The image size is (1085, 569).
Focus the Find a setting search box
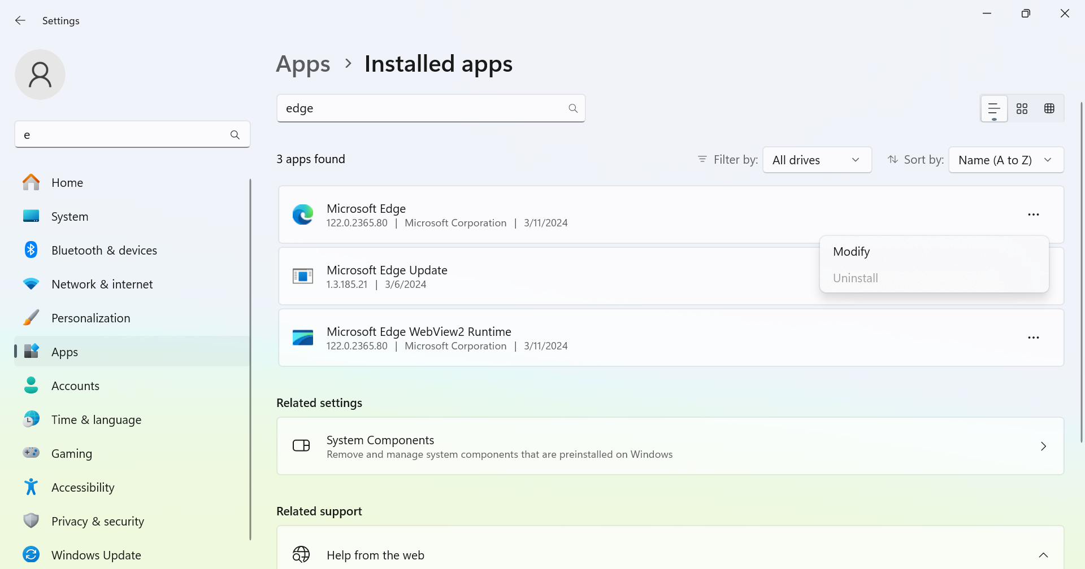(132, 135)
